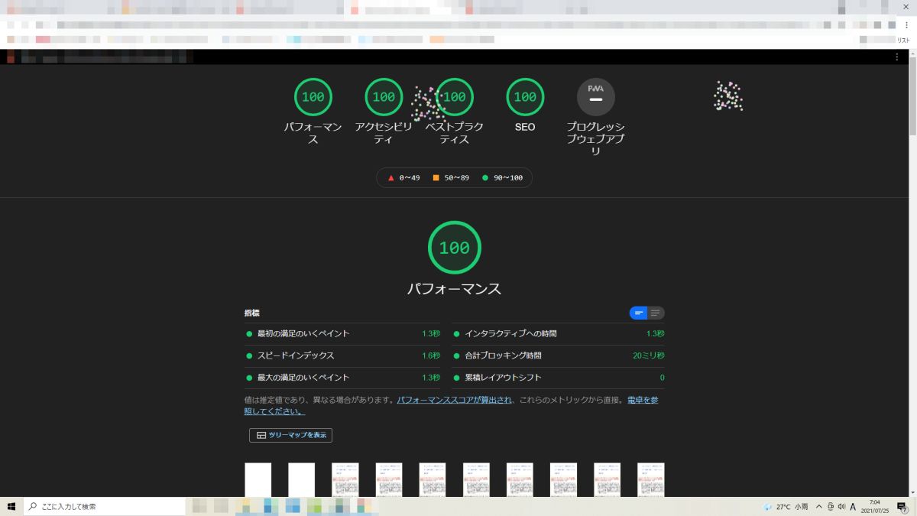This screenshot has width=917, height=516.
Task: Click the 指標 section heading
Action: [252, 313]
